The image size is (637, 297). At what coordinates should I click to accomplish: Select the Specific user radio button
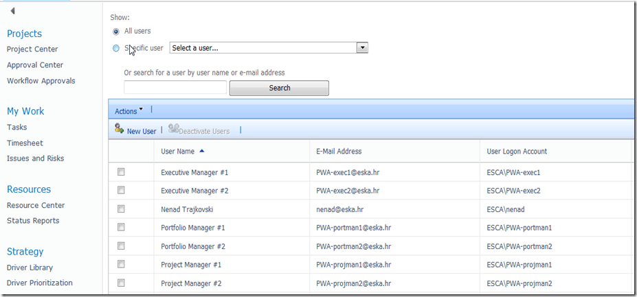(x=116, y=48)
